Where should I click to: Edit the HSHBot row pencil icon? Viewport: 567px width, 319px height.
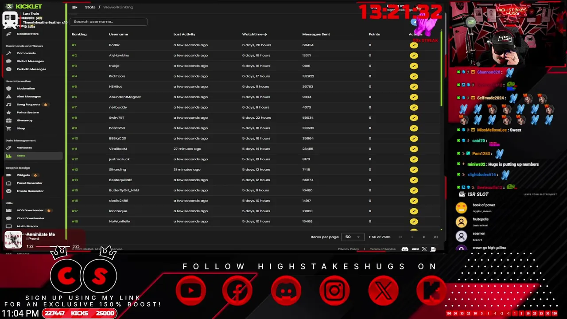coord(414,86)
